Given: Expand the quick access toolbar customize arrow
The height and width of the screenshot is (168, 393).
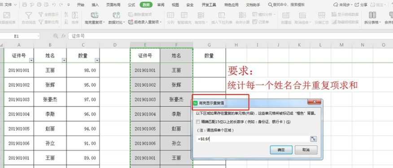Looking at the screenshot, I should tap(69, 5).
